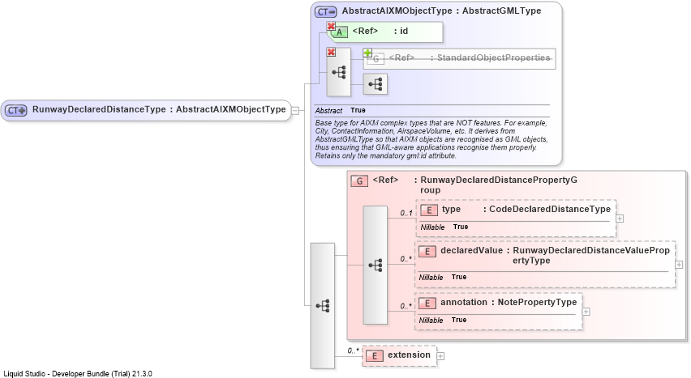
Task: Click the CT icon of RunwayDeclaredDistanceType
Action: [16, 110]
